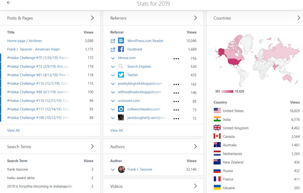Open the Posts & Pages panel chevron
The image size is (303, 193).
point(92,18)
